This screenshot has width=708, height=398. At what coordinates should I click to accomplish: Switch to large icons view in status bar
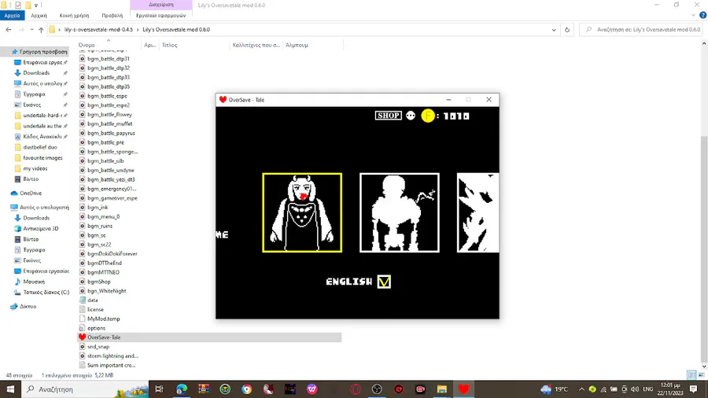[x=701, y=375]
